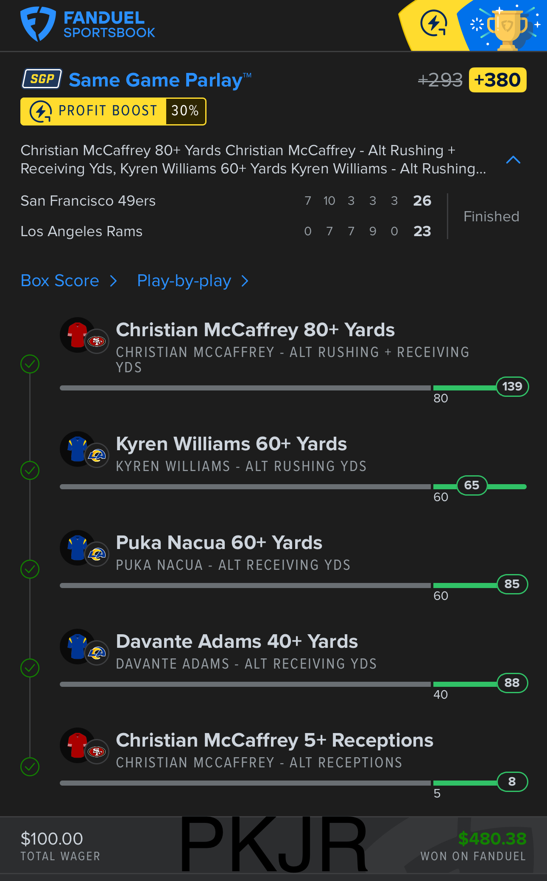Viewport: 547px width, 881px height.
Task: Click the 139 marker on McCaffrey progress bar
Action: click(x=512, y=386)
